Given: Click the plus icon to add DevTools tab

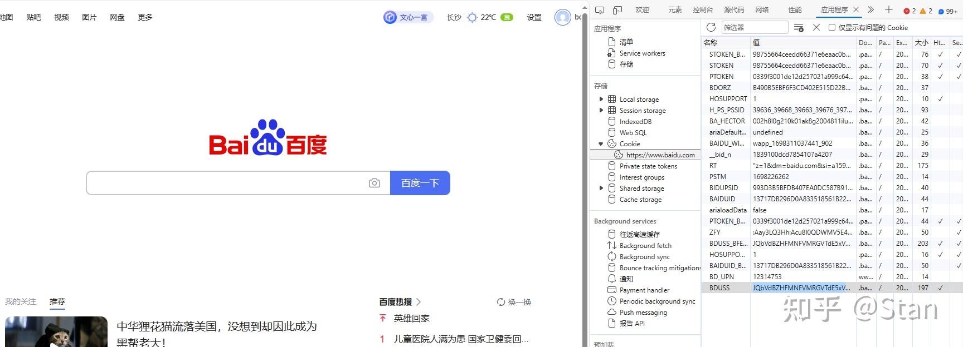Looking at the screenshot, I should [x=889, y=9].
